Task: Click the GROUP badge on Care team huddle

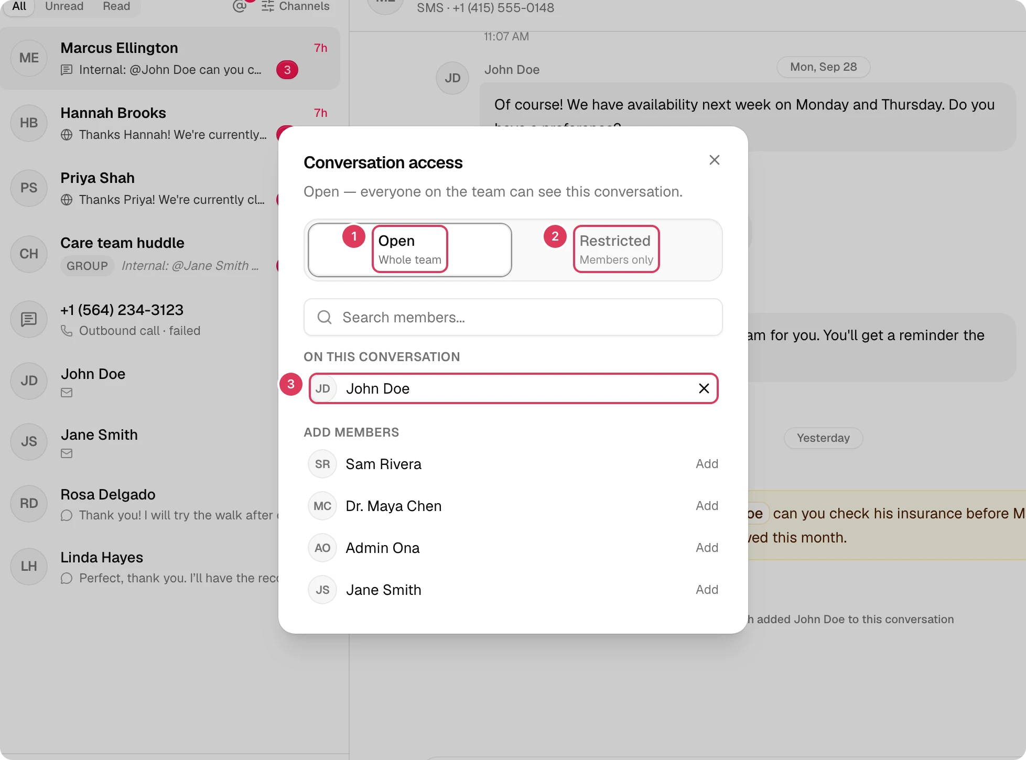Action: [87, 266]
